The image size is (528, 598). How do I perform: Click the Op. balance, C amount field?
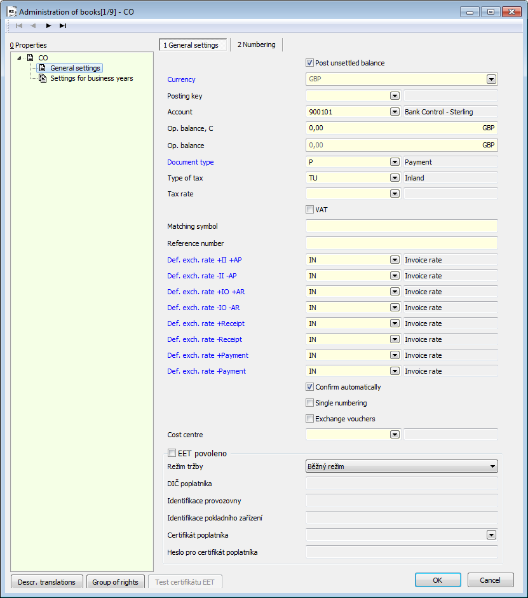click(402, 128)
